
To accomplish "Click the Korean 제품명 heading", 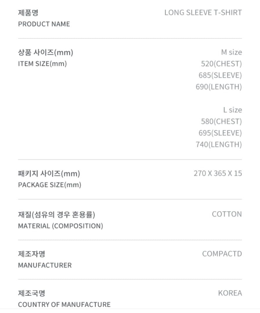I will [28, 13].
